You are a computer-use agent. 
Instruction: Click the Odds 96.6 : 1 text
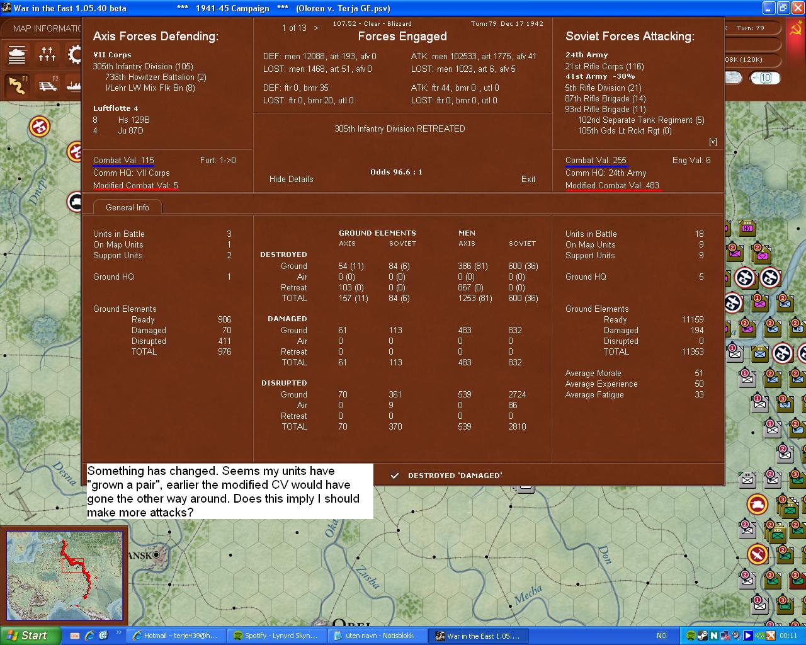[x=396, y=171]
